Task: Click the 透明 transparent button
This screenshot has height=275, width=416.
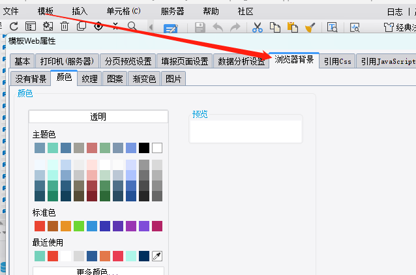Action: pos(98,117)
